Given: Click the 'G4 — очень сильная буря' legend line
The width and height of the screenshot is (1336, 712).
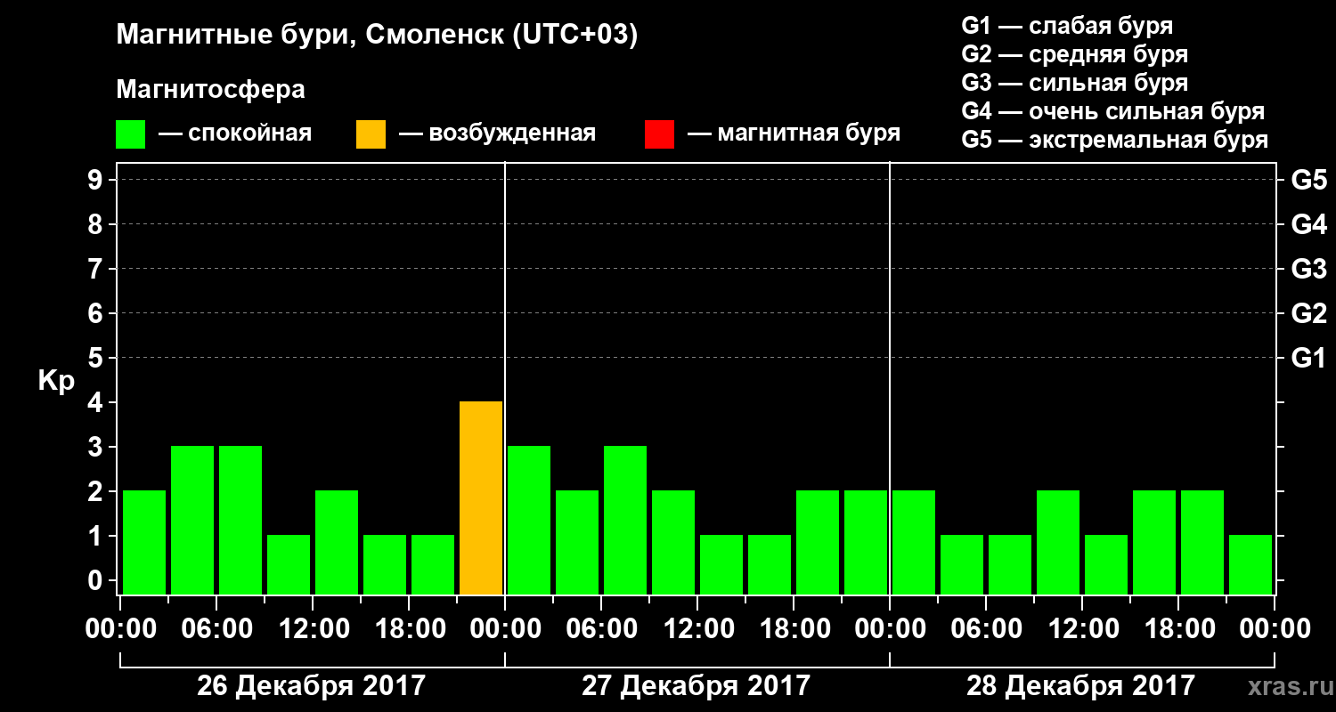Looking at the screenshot, I should 1113,111.
